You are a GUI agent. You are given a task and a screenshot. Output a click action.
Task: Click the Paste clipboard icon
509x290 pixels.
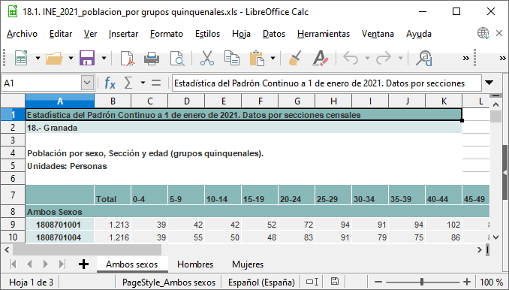click(x=257, y=59)
